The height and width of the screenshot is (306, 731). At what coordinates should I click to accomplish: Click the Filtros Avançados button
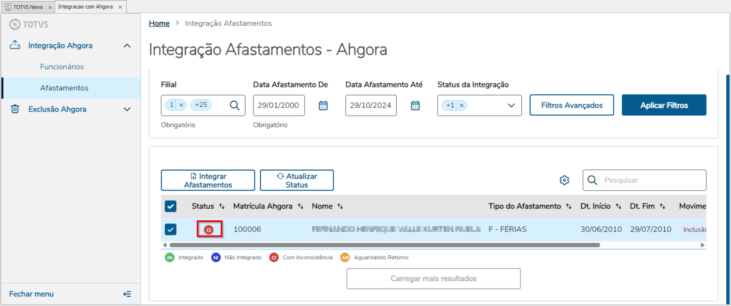pos(572,105)
